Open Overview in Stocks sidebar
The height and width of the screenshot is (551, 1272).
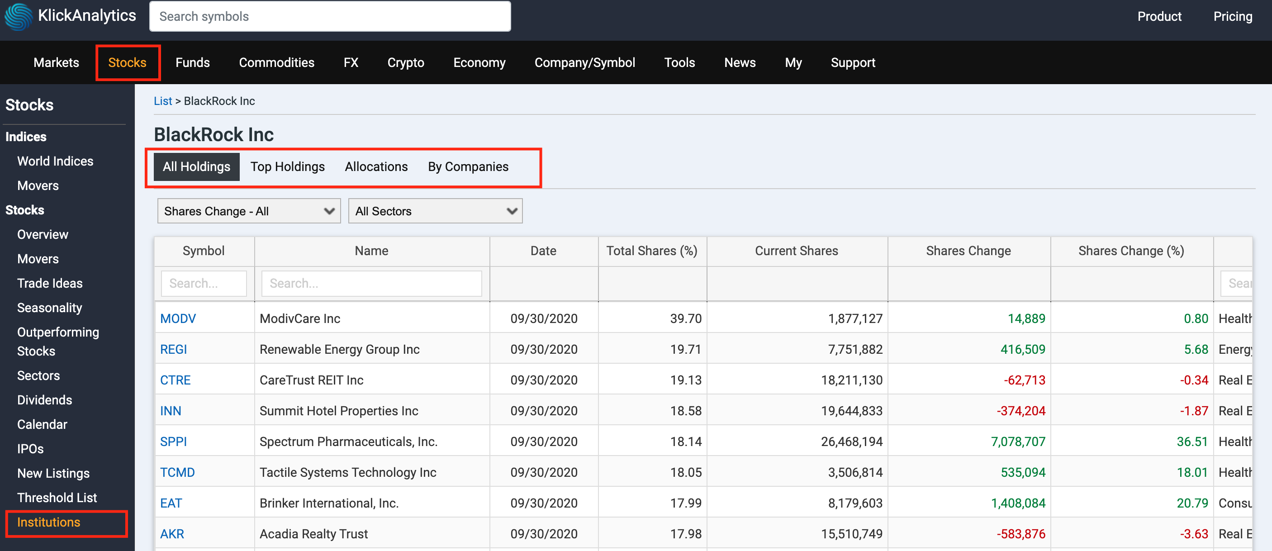[43, 234]
